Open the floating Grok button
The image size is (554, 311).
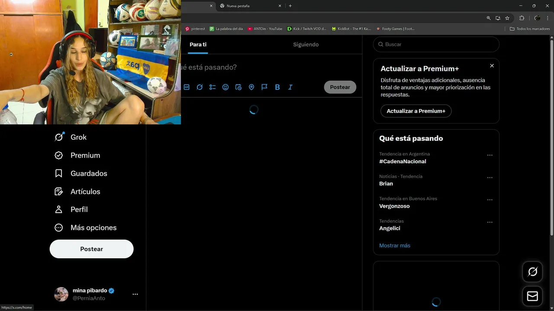click(x=532, y=272)
